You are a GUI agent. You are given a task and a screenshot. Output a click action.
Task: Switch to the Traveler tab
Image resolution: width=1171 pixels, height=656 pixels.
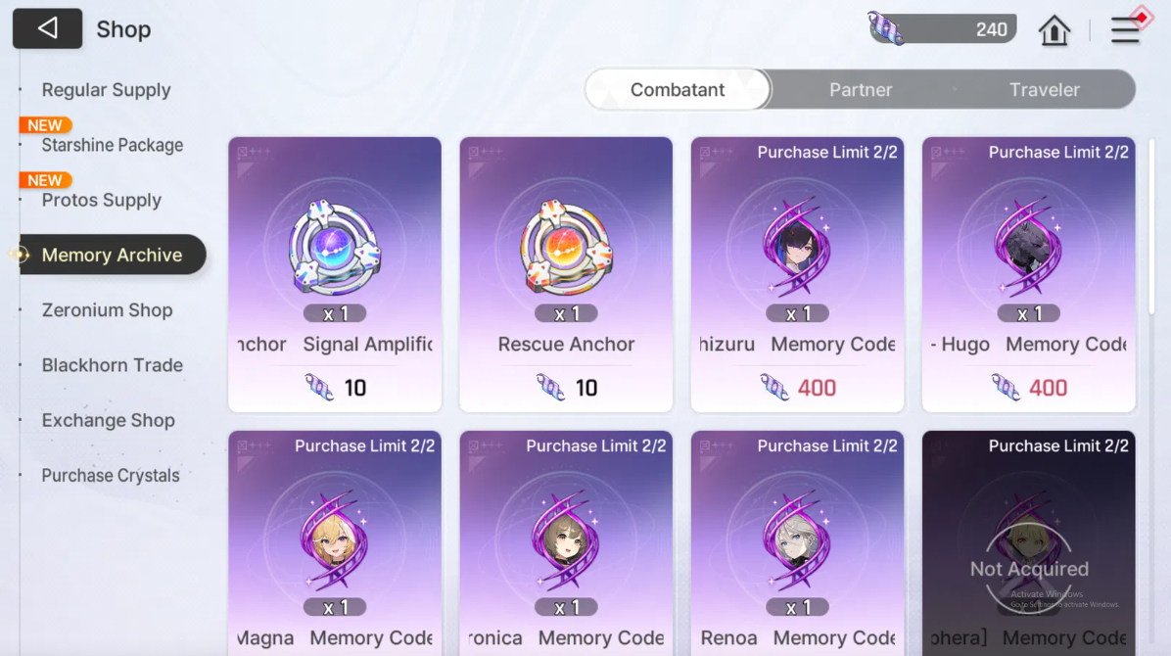1044,90
